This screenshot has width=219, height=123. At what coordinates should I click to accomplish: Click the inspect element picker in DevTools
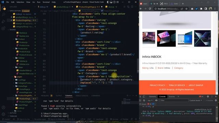point(140,96)
